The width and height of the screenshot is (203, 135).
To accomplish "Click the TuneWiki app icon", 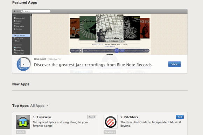I will [23, 122].
